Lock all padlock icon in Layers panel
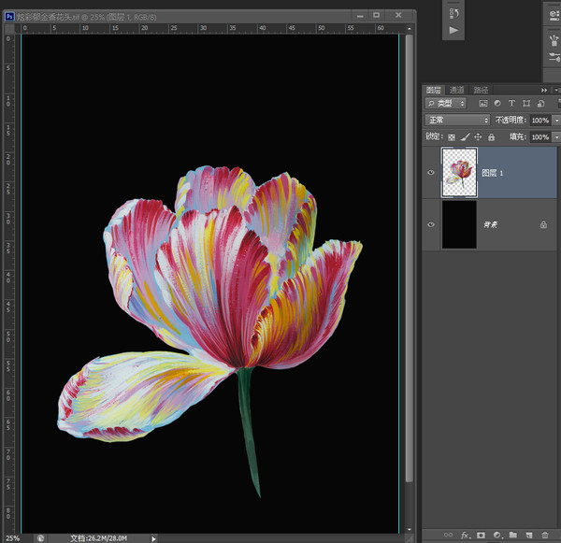 pos(491,137)
